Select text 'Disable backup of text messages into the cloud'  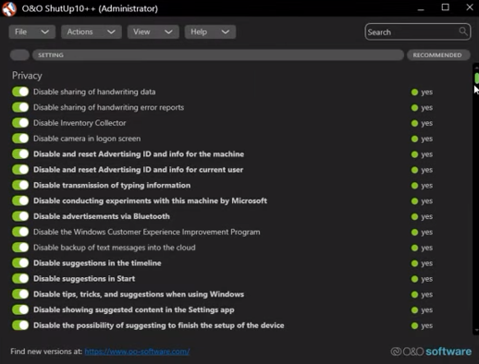pyautogui.click(x=115, y=248)
